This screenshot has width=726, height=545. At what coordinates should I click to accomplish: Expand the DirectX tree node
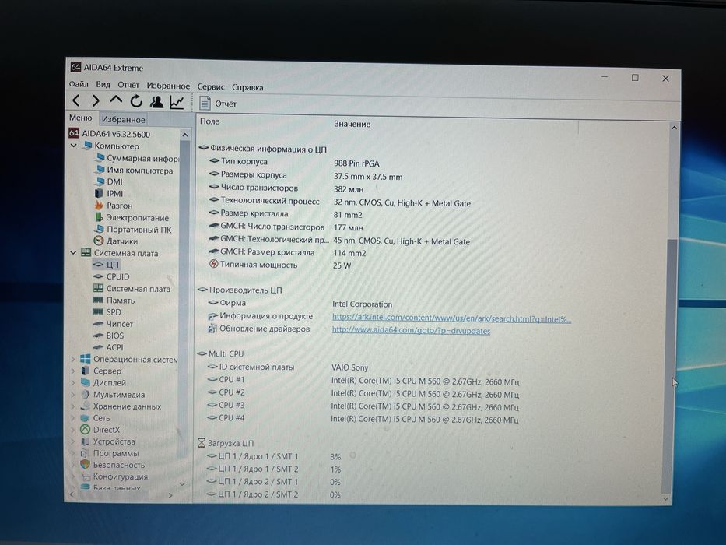(72, 430)
